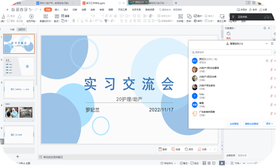
Task: Pin the Object Properties panel
Action: pyautogui.click(x=265, y=28)
